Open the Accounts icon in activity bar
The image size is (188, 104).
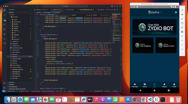4,83
